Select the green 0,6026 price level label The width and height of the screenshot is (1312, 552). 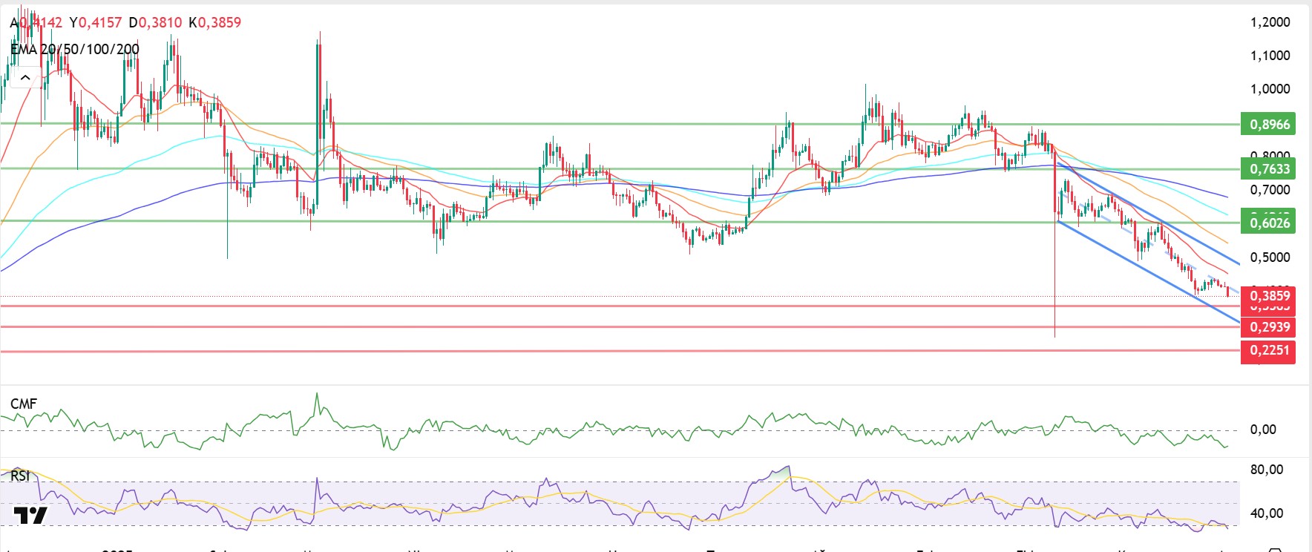pos(1268,223)
